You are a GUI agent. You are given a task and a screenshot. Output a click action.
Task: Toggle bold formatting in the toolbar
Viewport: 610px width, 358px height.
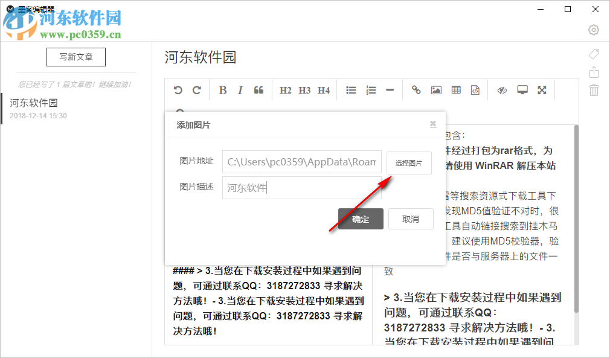[222, 89]
